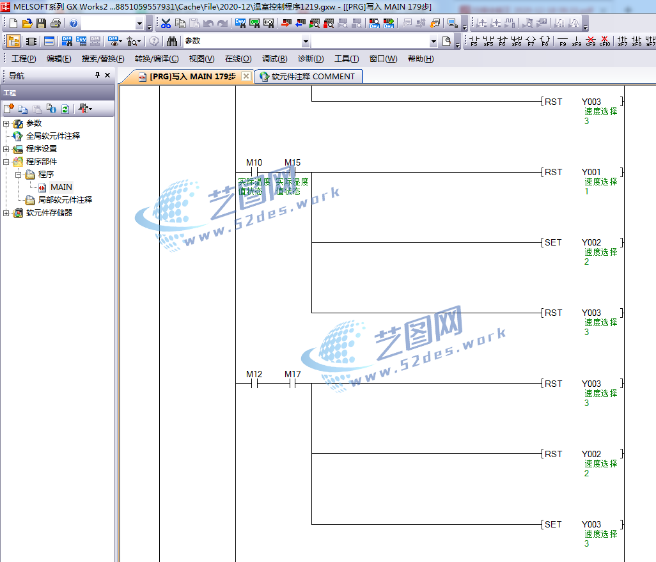Open the 在线(O) menu

click(x=238, y=59)
